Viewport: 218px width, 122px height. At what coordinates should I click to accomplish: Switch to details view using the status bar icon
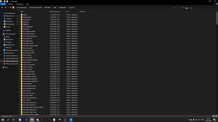pyautogui.click(x=214, y=116)
